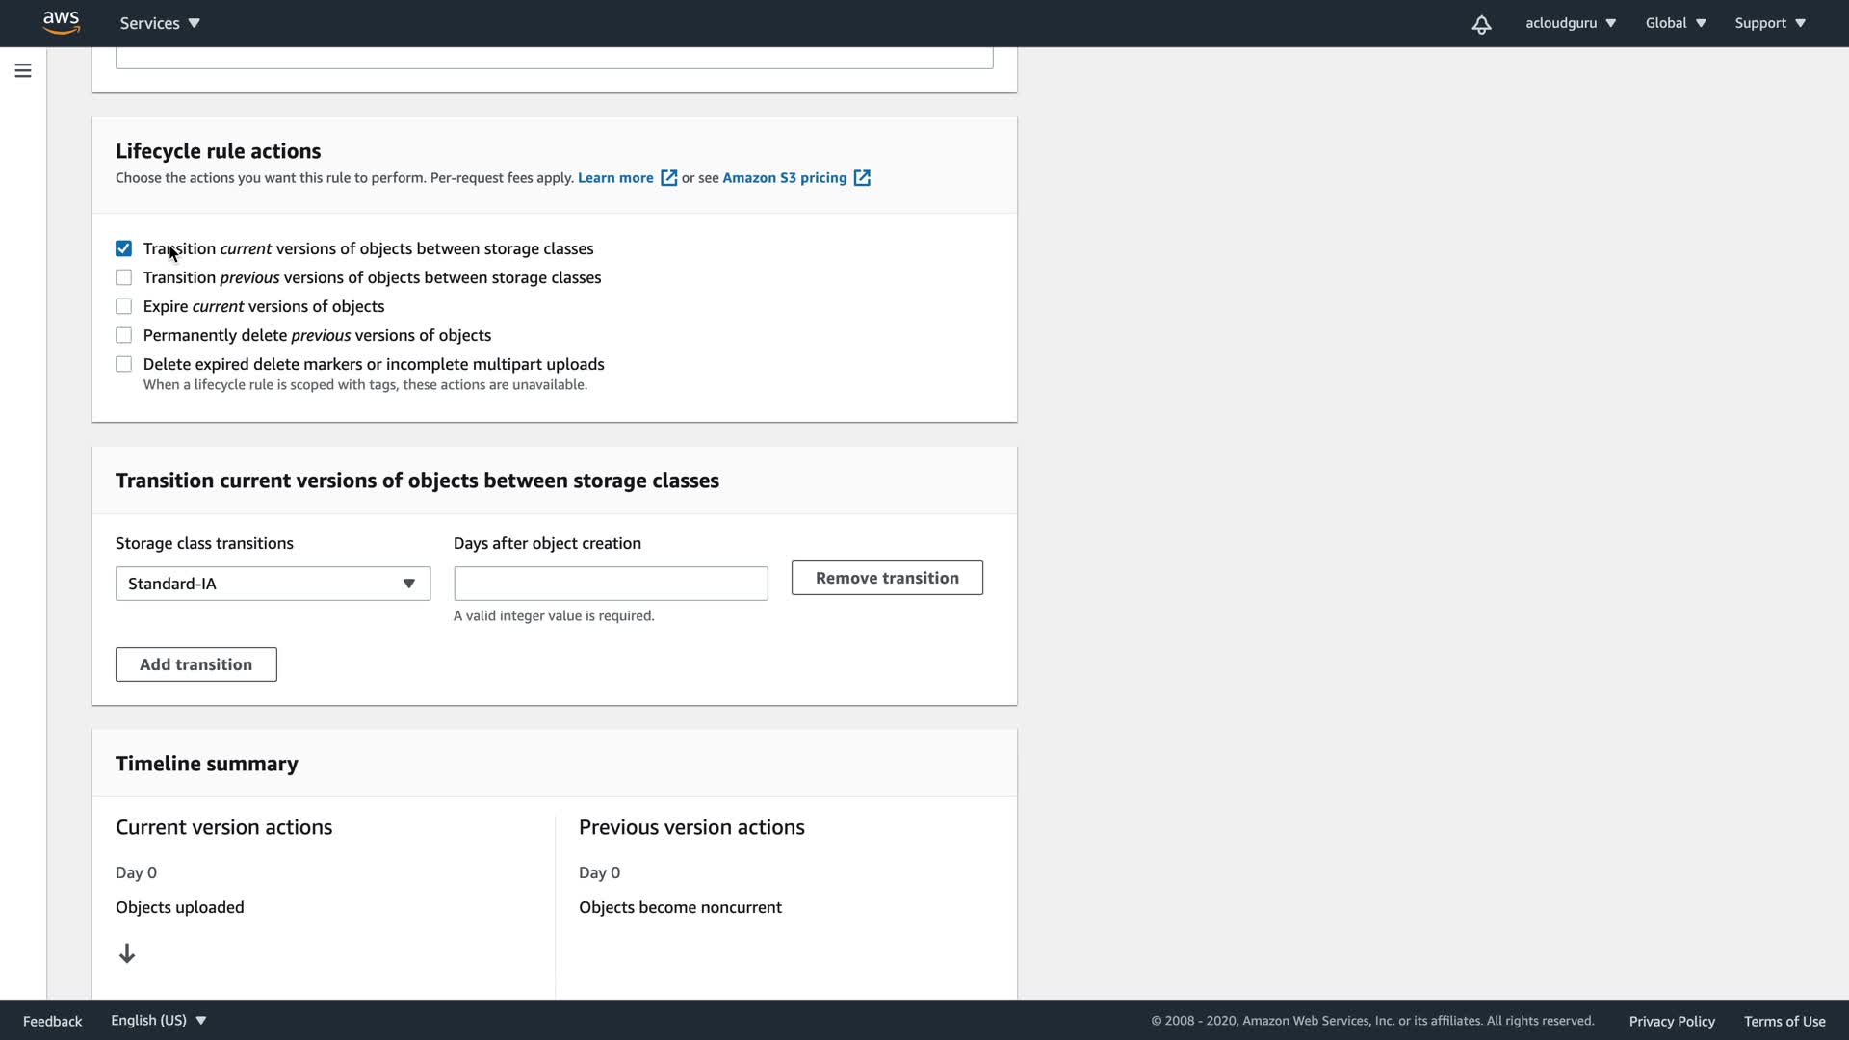1849x1040 pixels.
Task: Open the hamburger sidebar menu
Action: [23, 70]
